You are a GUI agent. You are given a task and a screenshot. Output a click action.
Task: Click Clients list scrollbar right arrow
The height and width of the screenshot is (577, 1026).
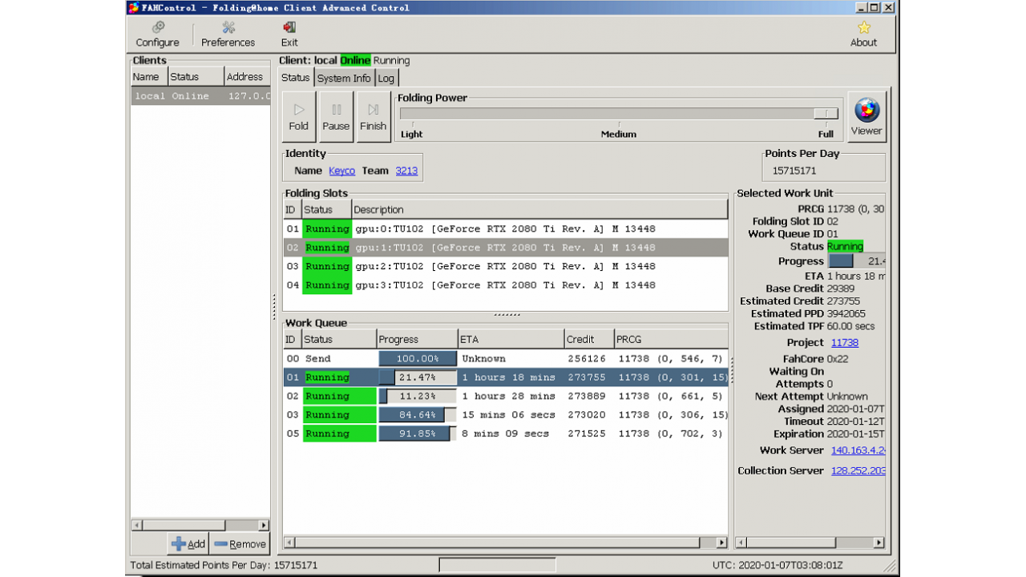click(264, 526)
